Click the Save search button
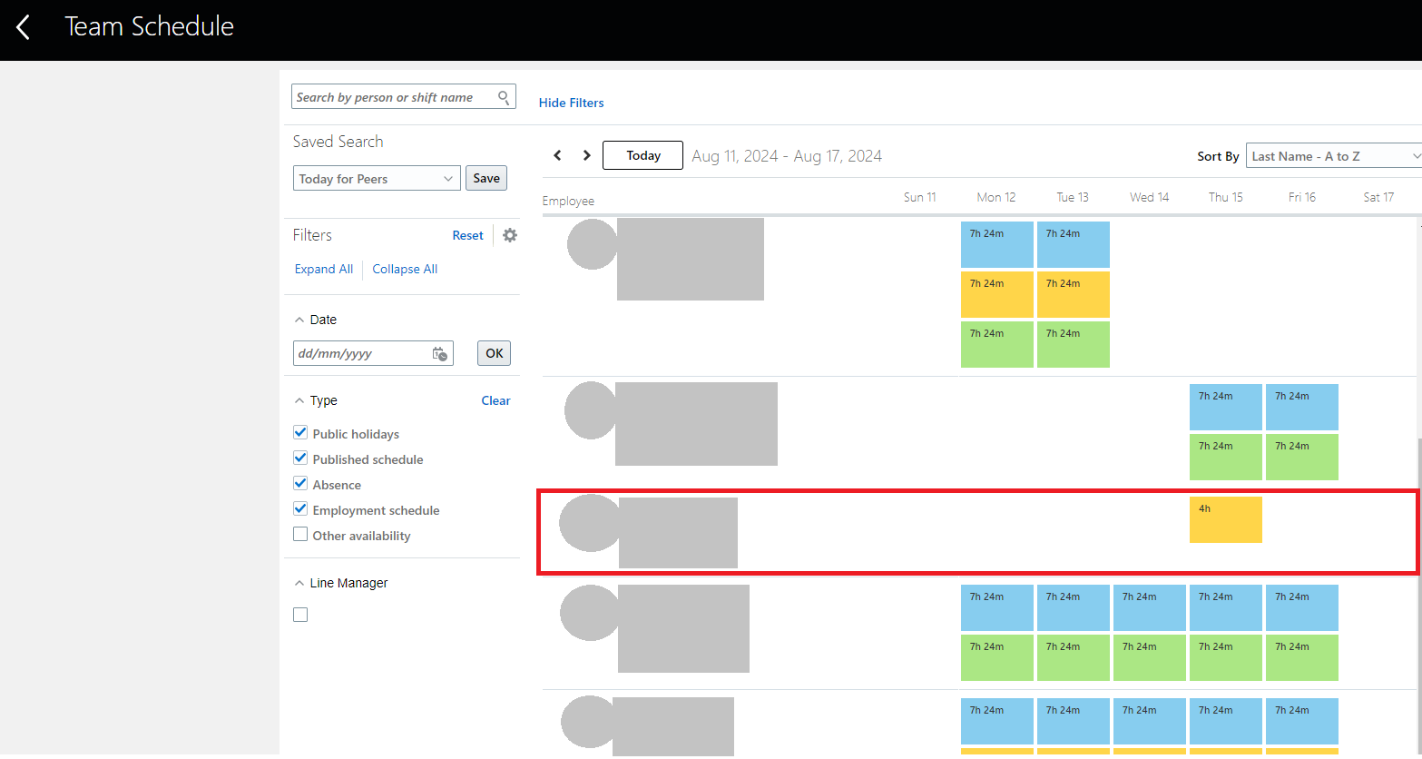Screen dimensions: 1422x759 point(486,178)
